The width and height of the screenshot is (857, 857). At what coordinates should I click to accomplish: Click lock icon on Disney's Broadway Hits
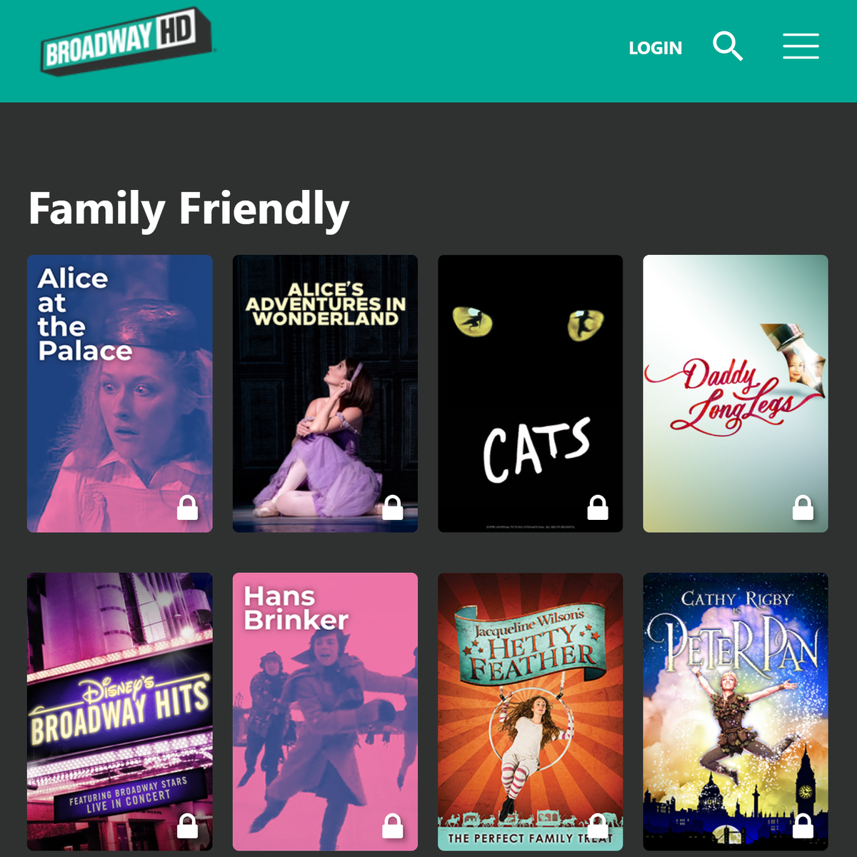[187, 826]
